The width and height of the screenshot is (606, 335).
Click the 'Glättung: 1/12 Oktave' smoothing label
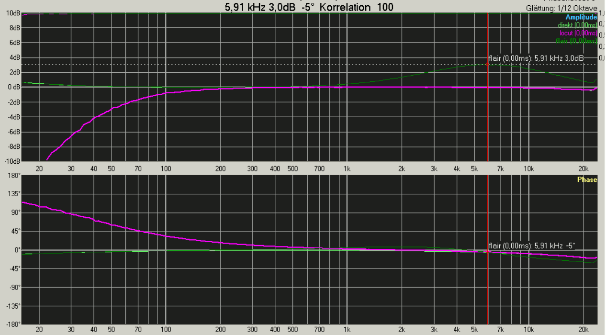tap(561, 8)
